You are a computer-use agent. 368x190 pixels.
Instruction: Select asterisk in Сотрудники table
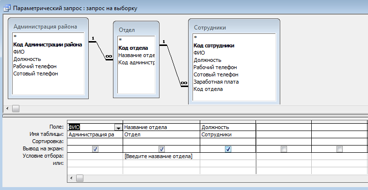195,38
